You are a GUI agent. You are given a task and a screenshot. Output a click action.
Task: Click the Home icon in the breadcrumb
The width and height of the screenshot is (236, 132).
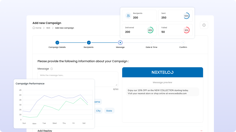click(34, 28)
